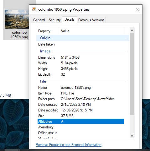Switch to the General tab
Screen dimensions: 150x151
click(x=39, y=20)
